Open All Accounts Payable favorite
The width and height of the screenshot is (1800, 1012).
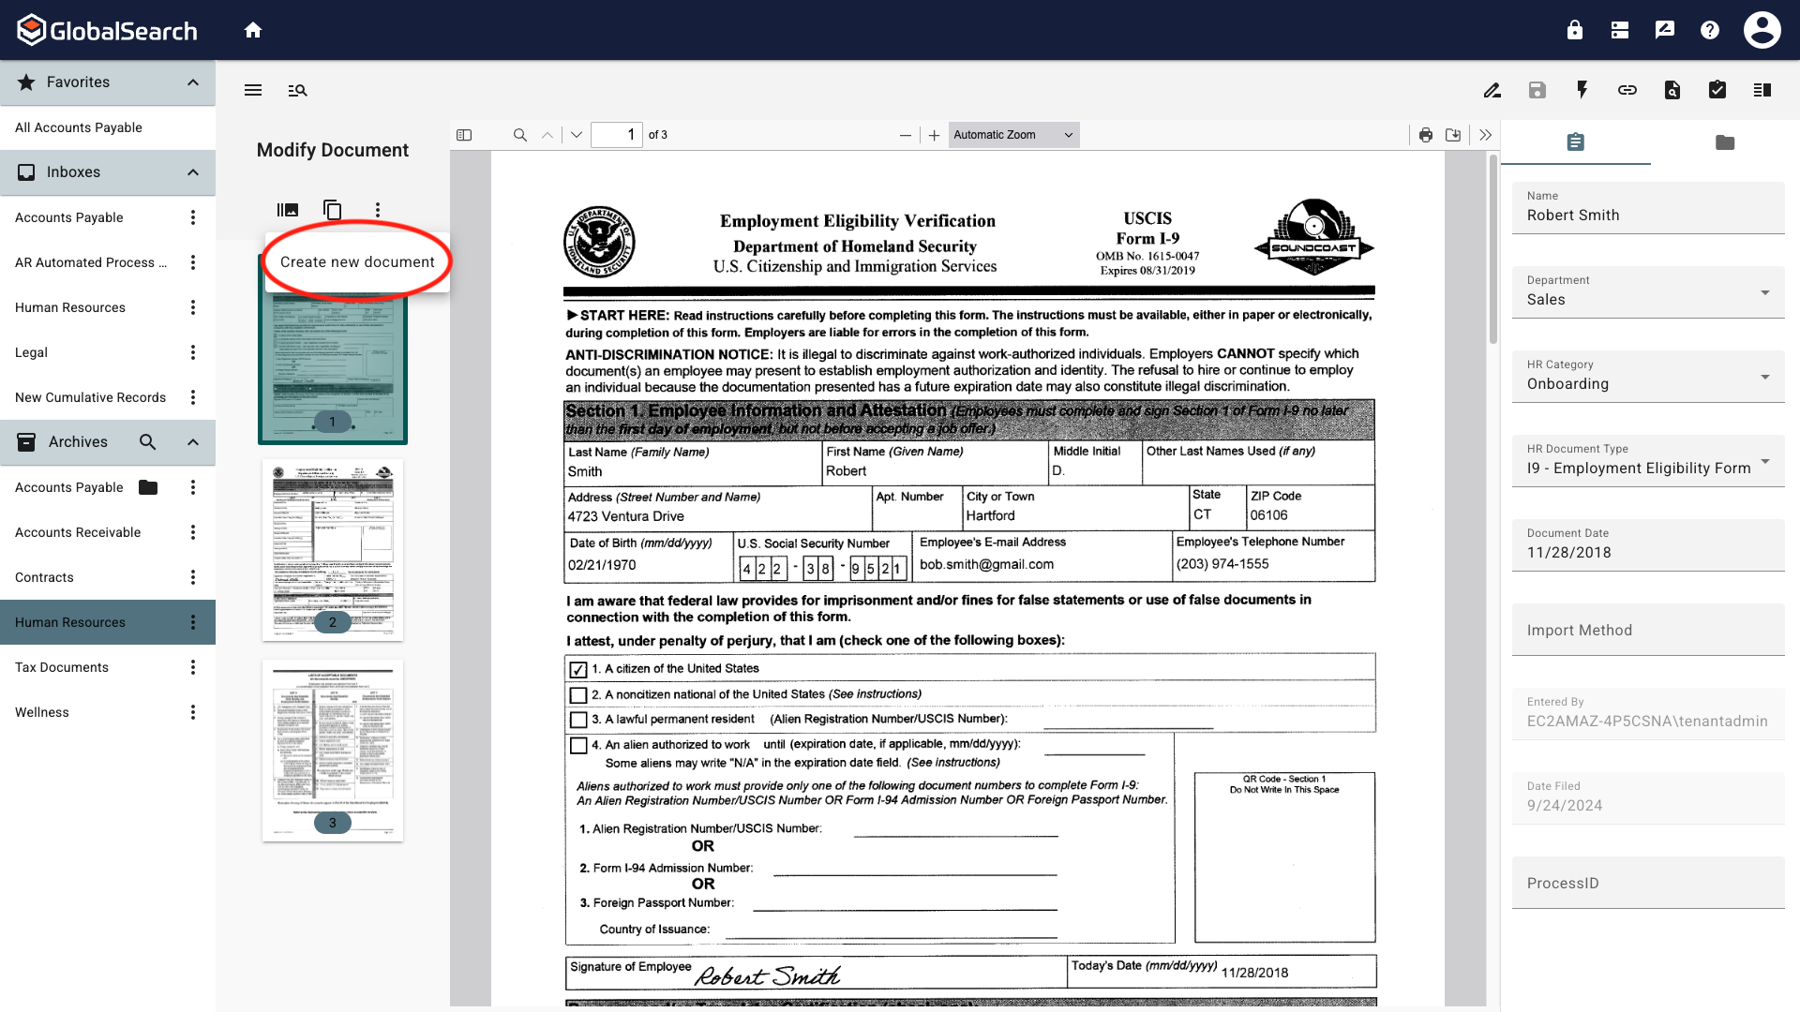click(79, 127)
